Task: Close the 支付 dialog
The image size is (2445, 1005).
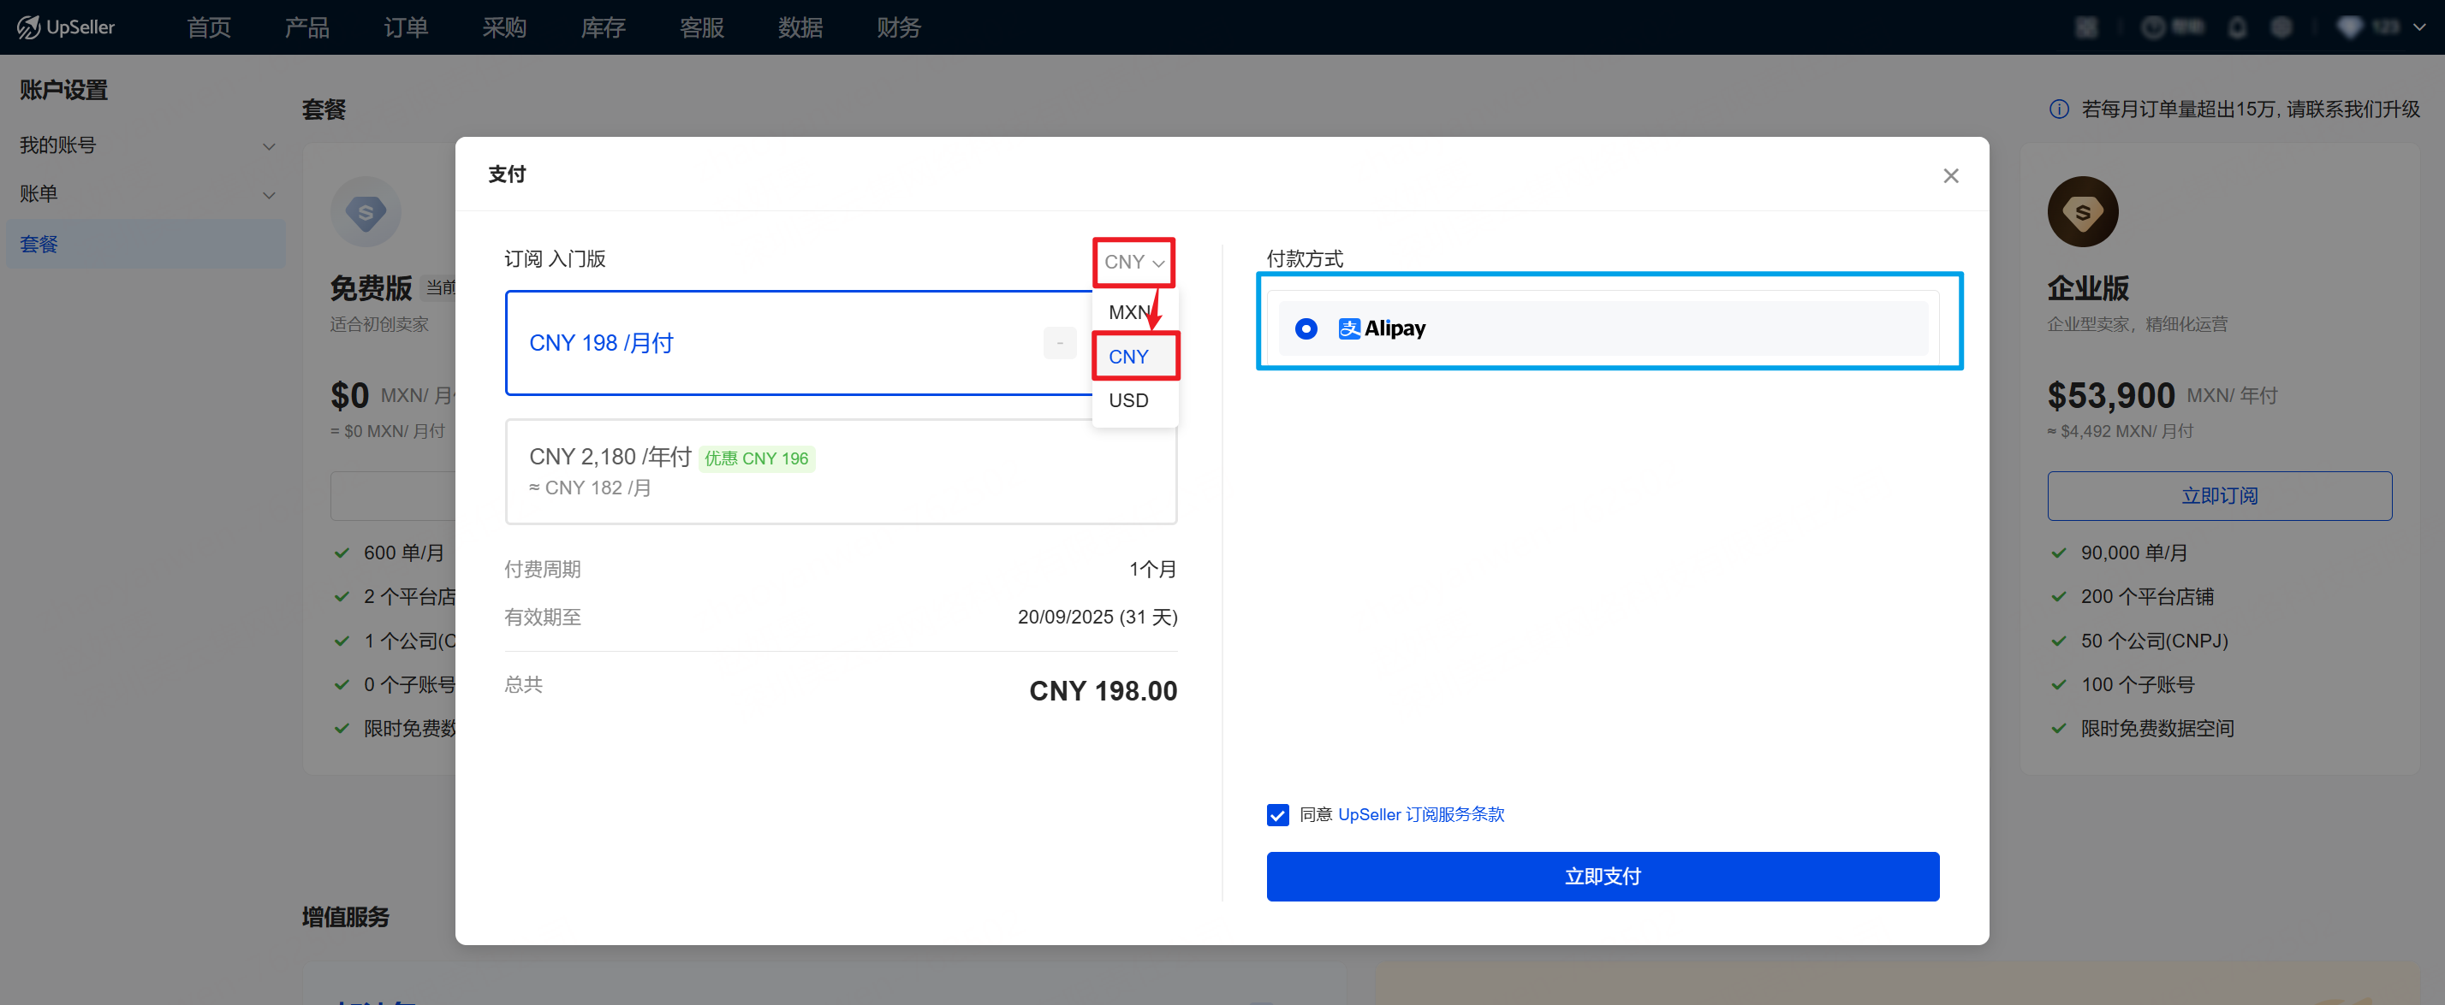Action: pyautogui.click(x=1950, y=175)
